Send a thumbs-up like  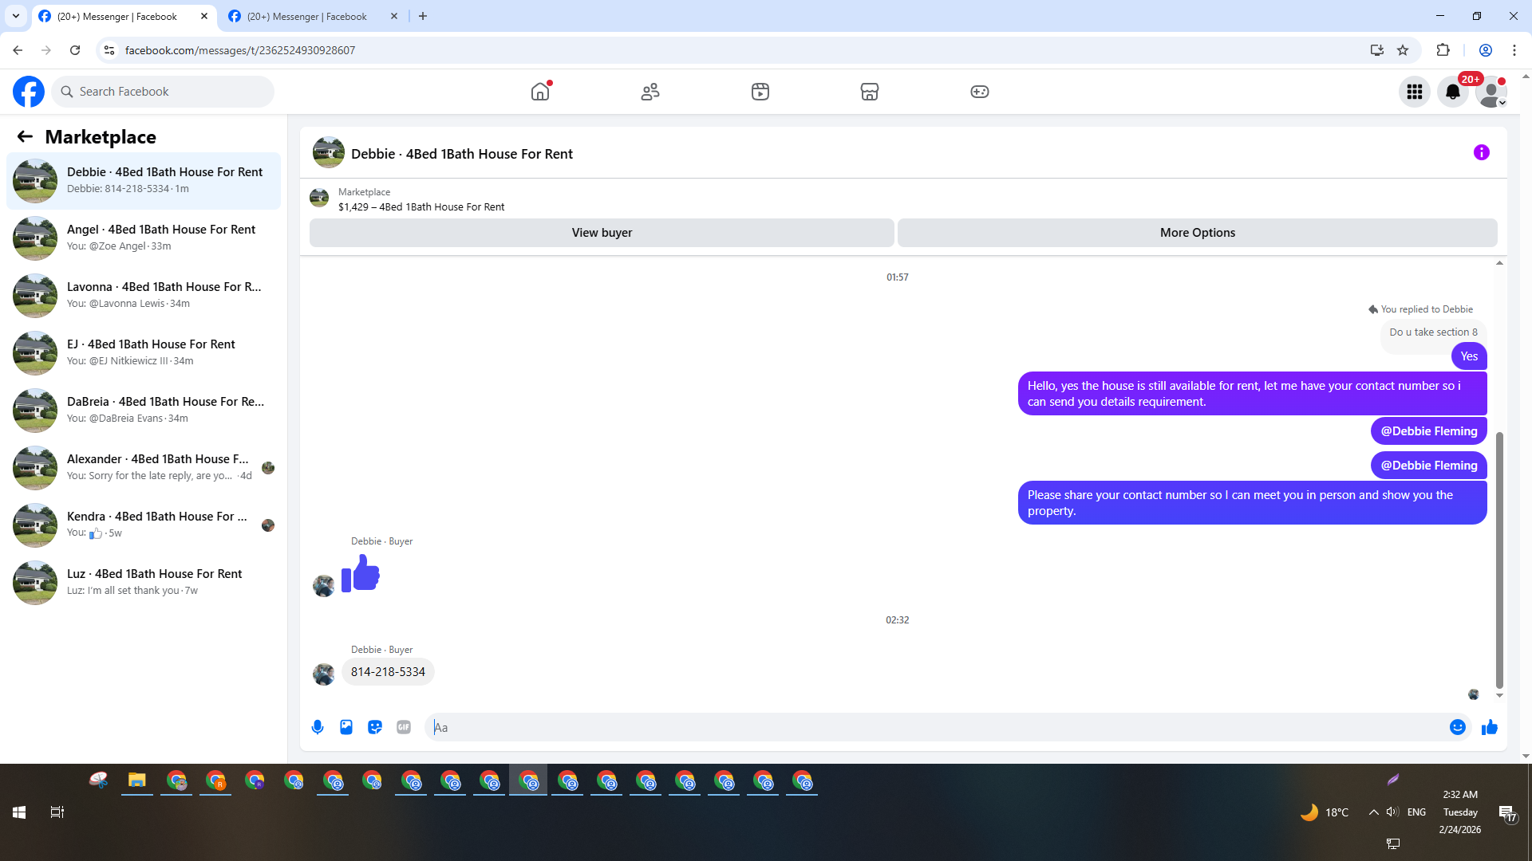coord(1489,727)
